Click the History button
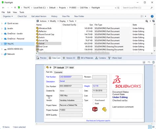The width and height of the screenshot is (156, 129). coord(54,16)
